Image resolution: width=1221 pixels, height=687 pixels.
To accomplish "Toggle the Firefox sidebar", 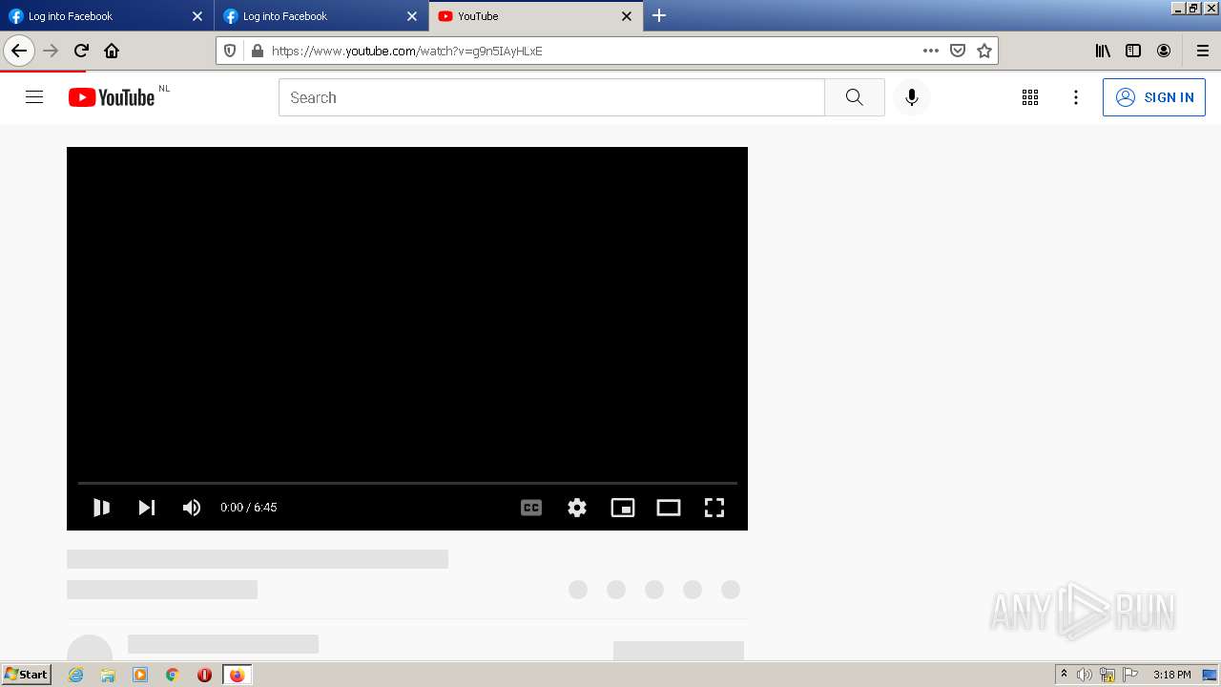I will (1133, 51).
